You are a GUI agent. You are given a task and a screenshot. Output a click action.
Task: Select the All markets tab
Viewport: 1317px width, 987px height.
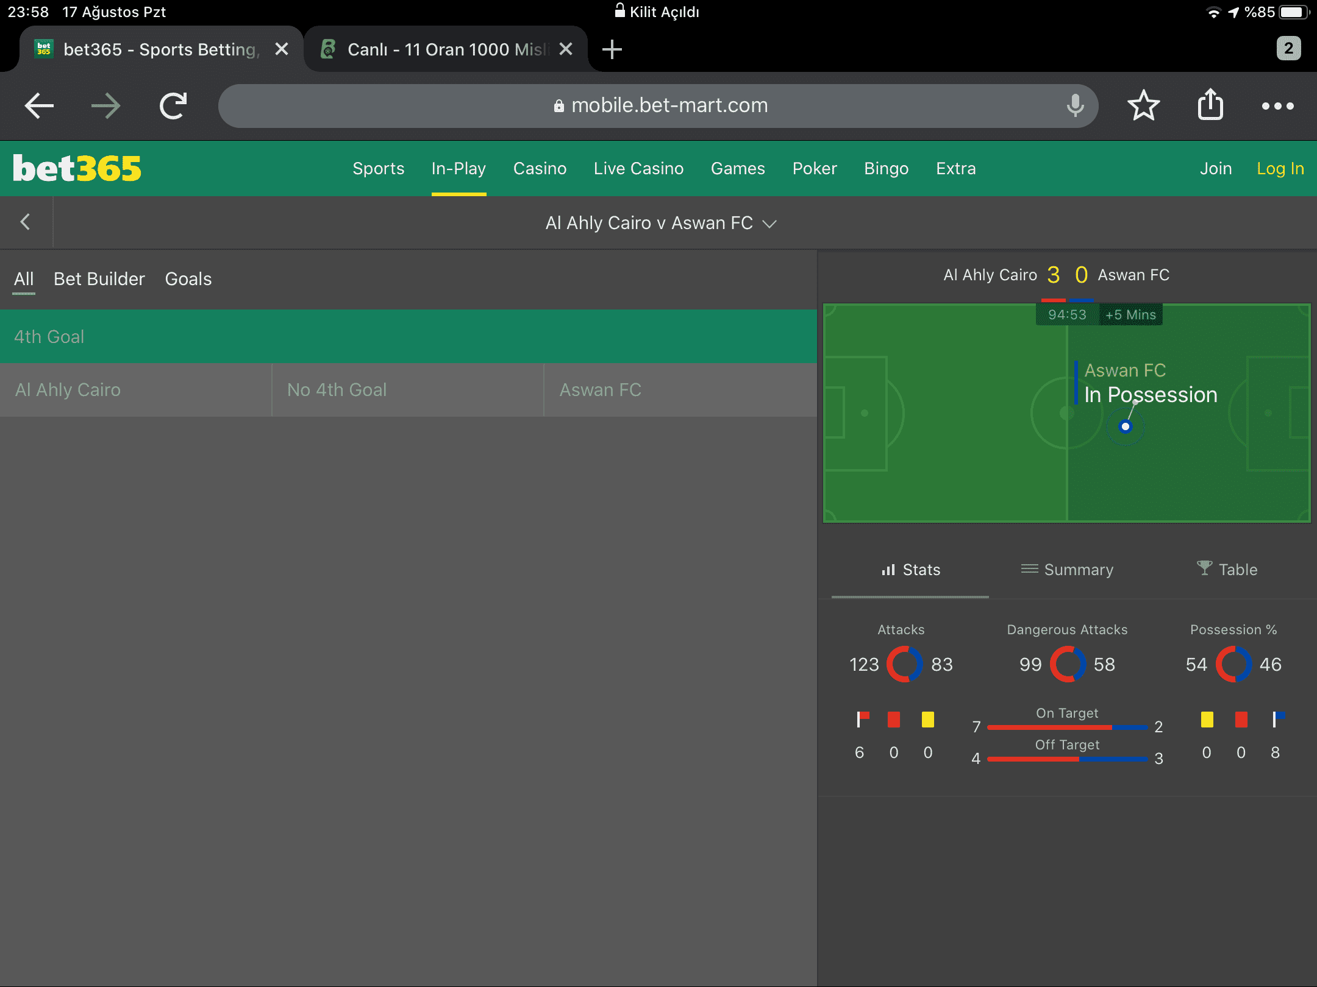coord(24,279)
